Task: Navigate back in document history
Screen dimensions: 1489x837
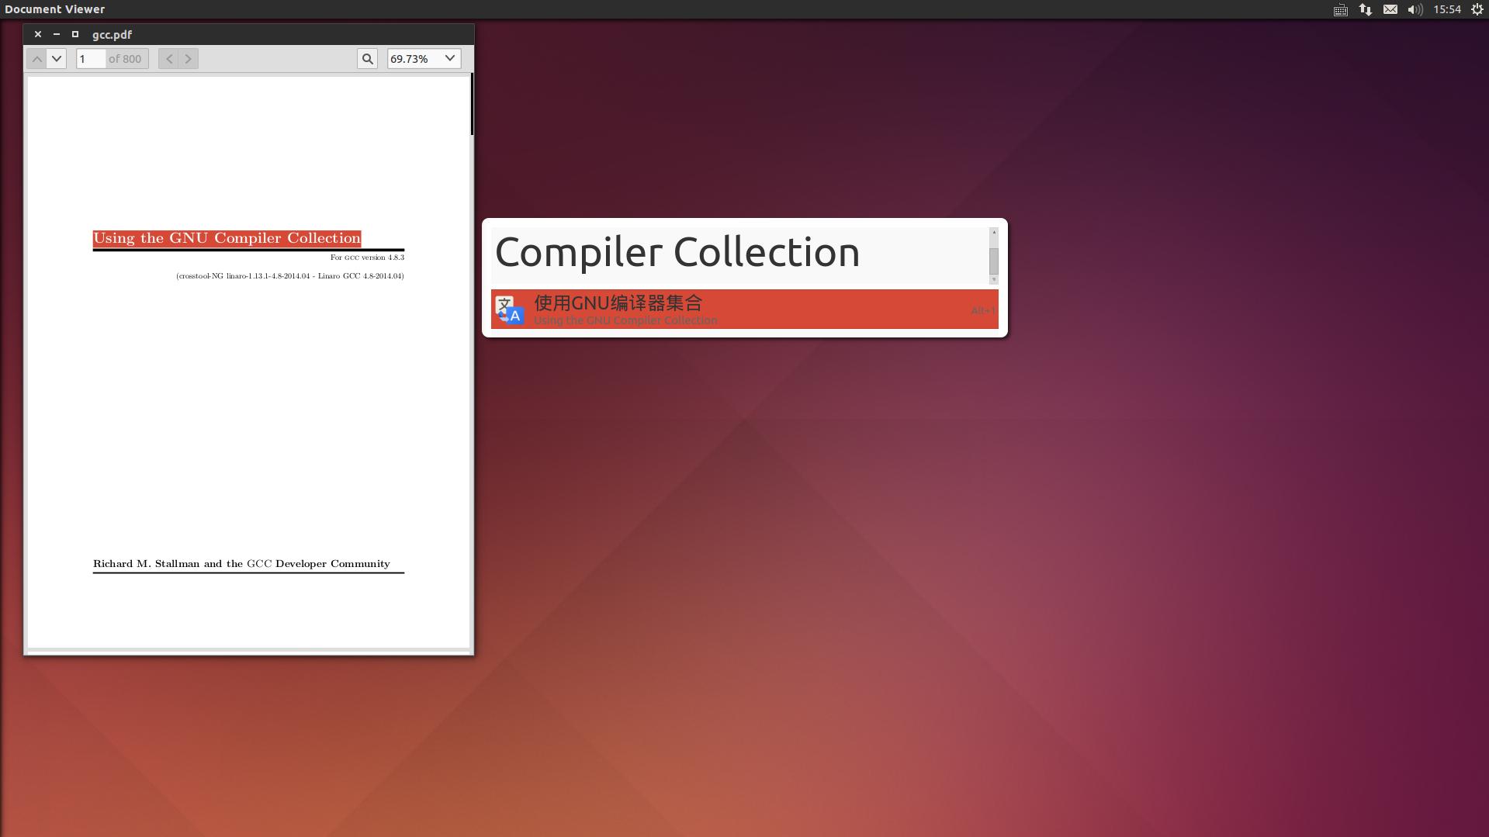Action: [x=168, y=59]
